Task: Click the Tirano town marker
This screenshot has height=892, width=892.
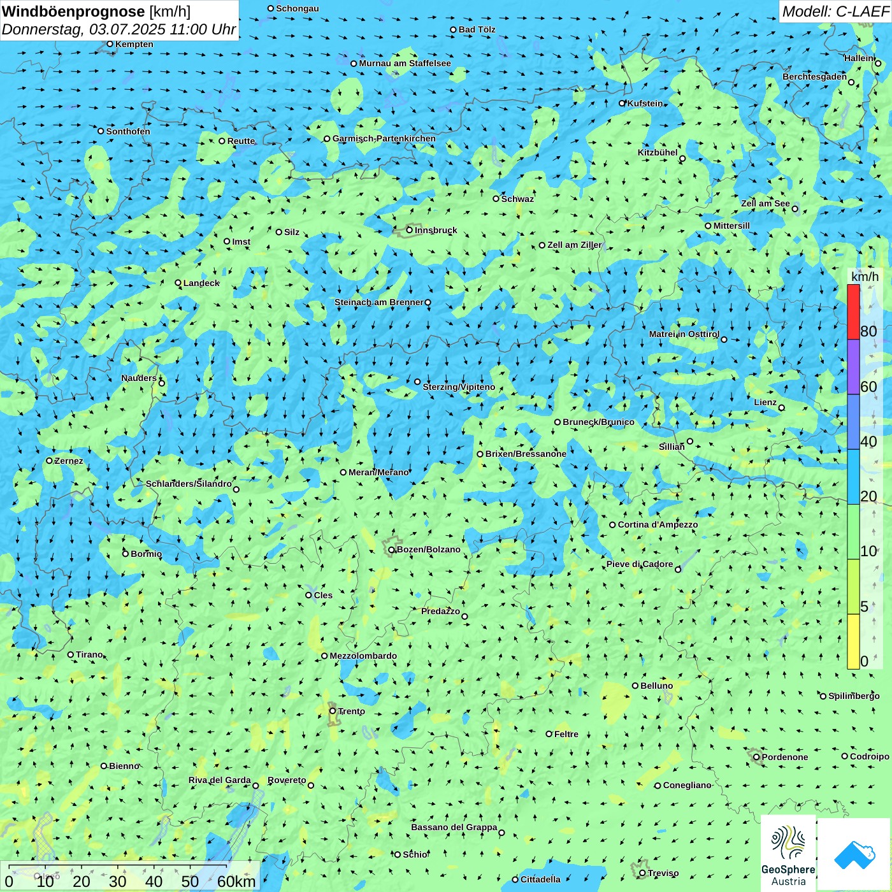Action: click(x=71, y=654)
